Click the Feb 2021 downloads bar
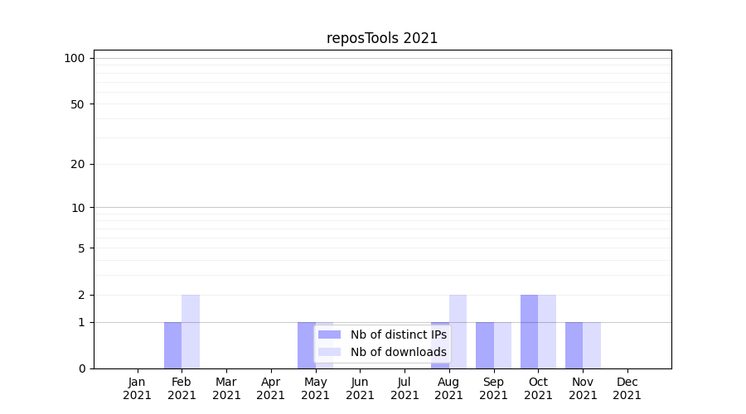746x414 pixels. (x=191, y=331)
